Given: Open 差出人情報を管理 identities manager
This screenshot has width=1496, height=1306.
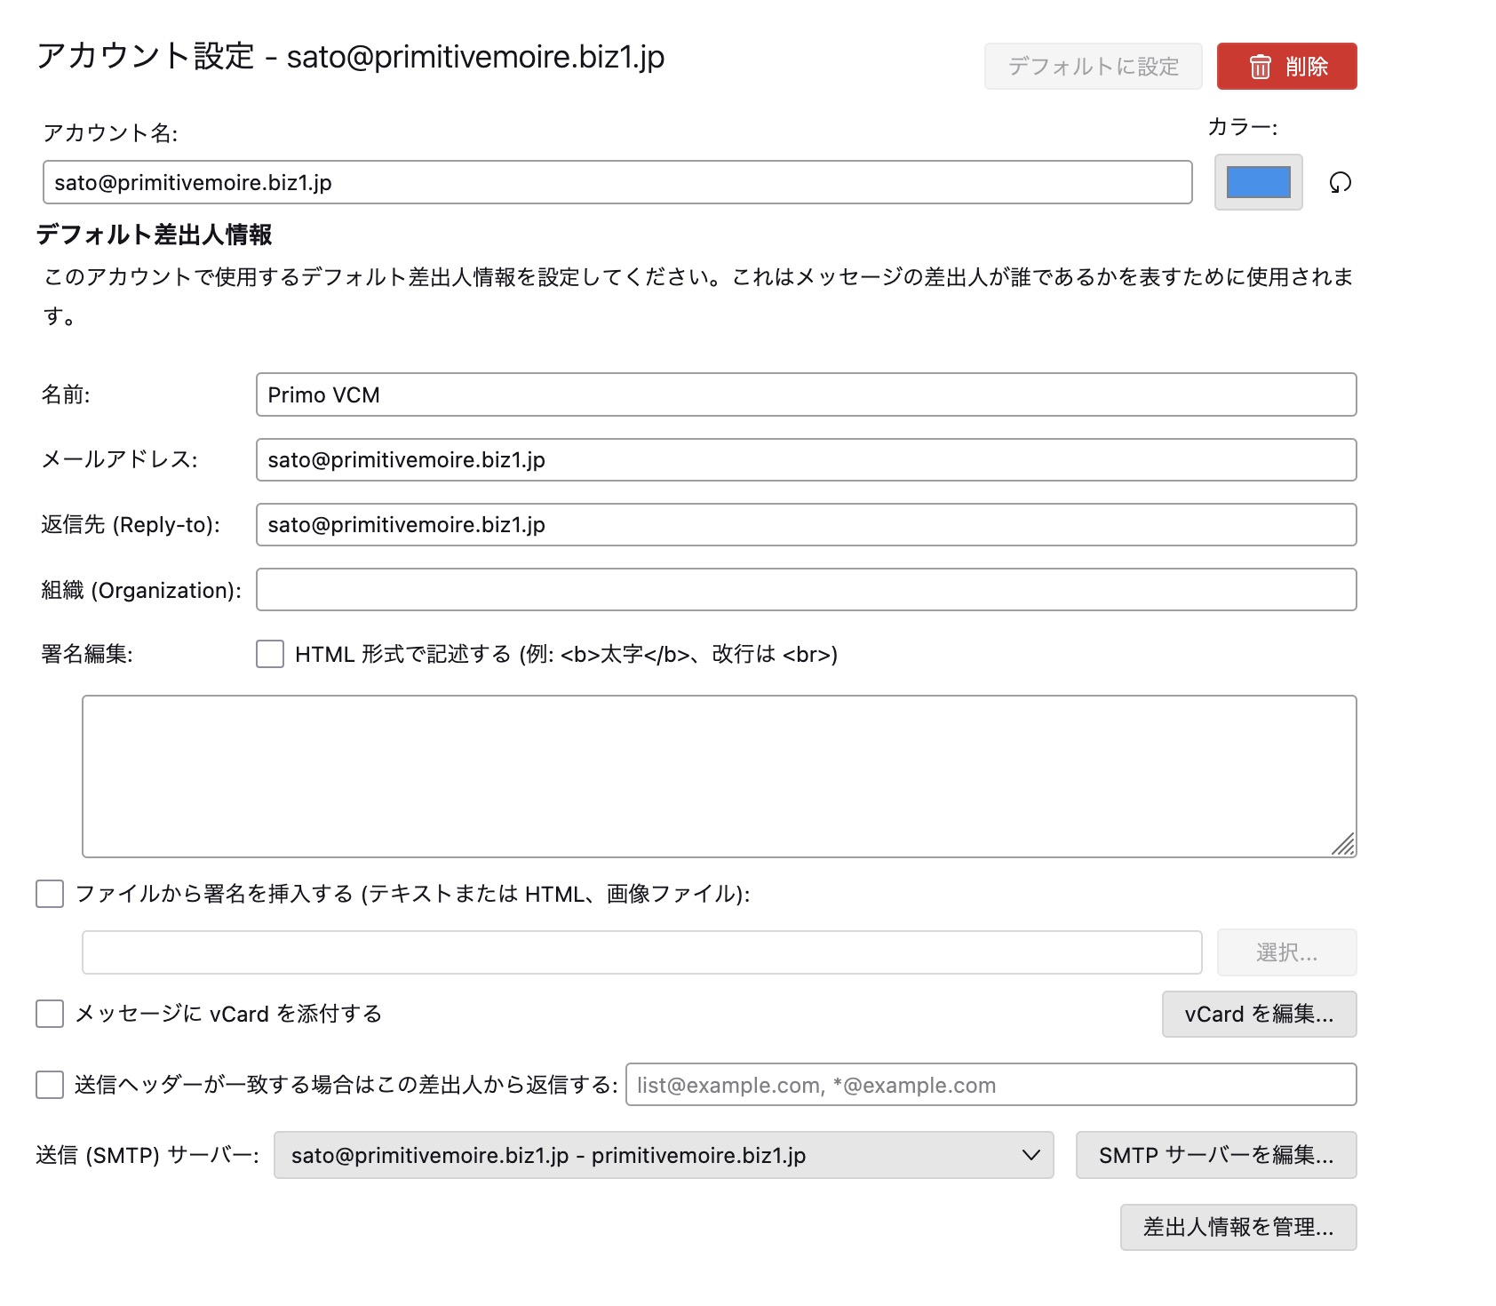Looking at the screenshot, I should point(1237,1227).
